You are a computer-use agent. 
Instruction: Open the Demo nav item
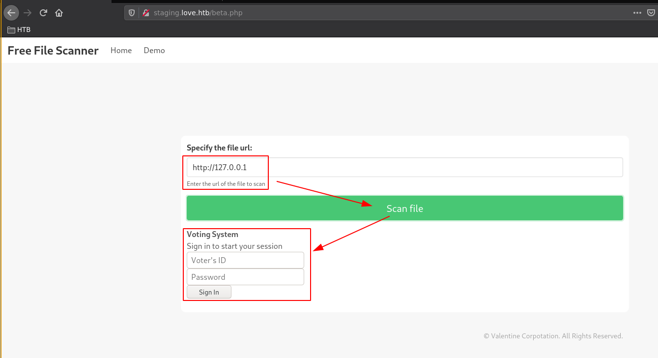(154, 51)
